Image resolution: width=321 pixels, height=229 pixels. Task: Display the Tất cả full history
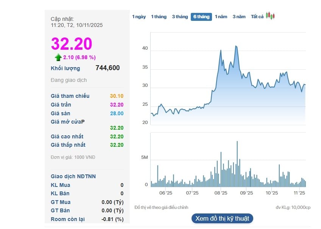pyautogui.click(x=257, y=17)
